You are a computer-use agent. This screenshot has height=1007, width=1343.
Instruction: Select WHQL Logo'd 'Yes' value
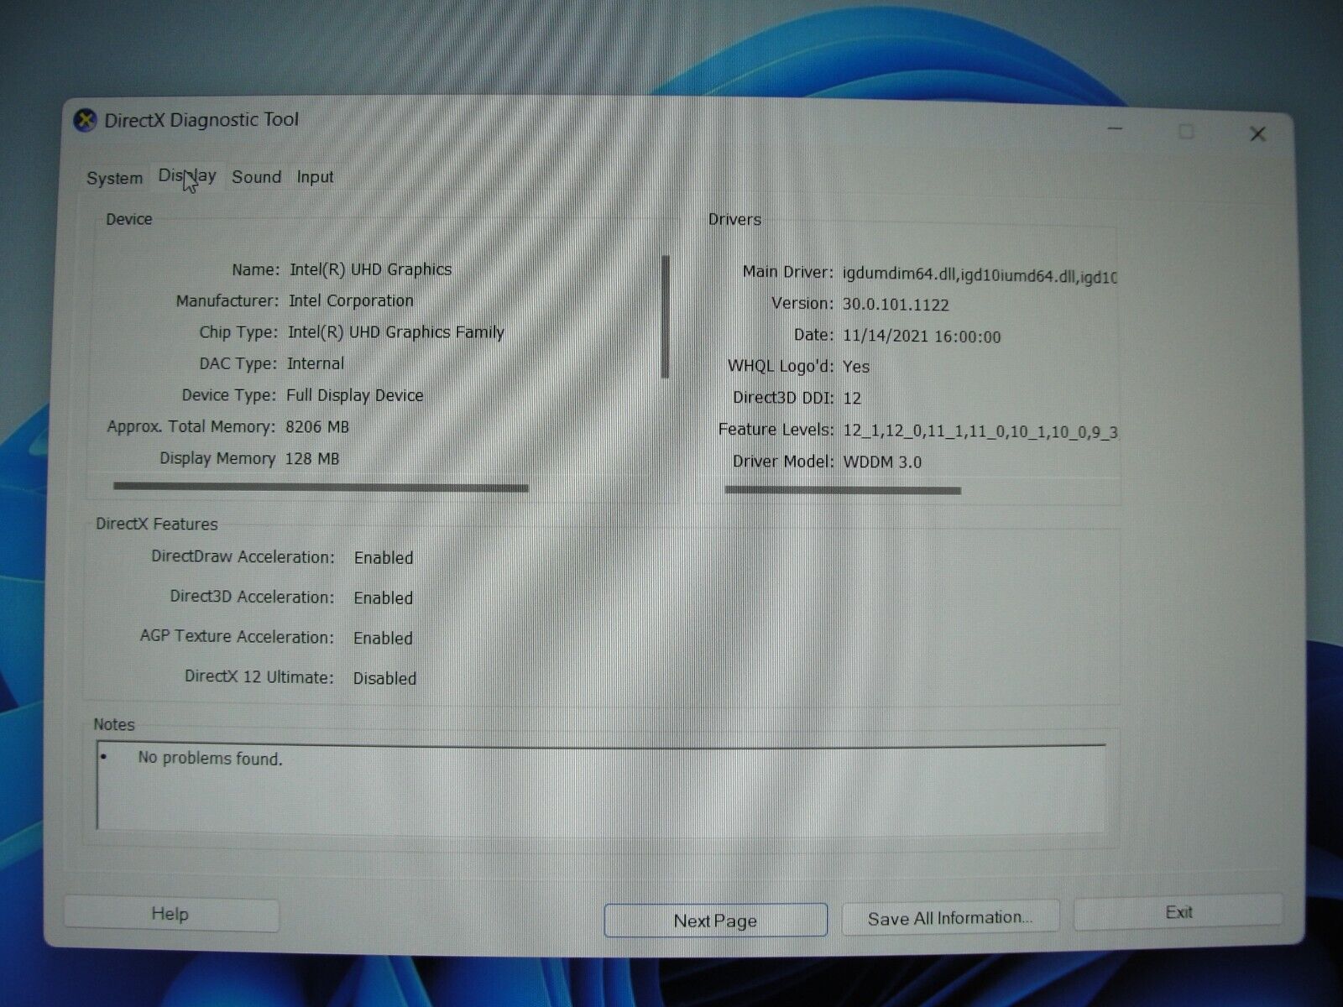point(856,367)
